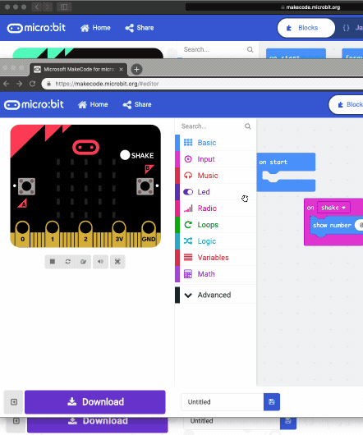Click the number value field in show number block
Image resolution: width=363 pixels, height=435 pixels.
tap(360, 225)
